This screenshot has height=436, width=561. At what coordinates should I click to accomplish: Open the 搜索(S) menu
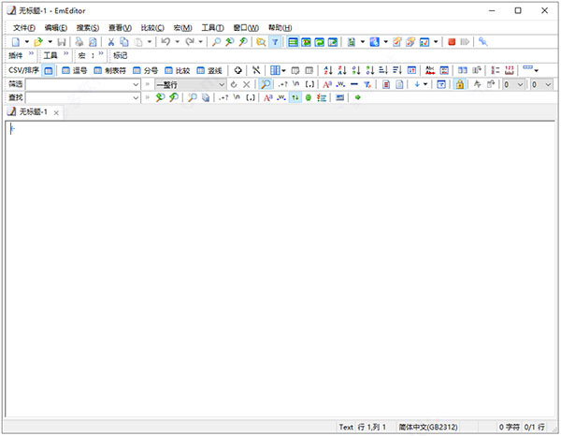(88, 27)
